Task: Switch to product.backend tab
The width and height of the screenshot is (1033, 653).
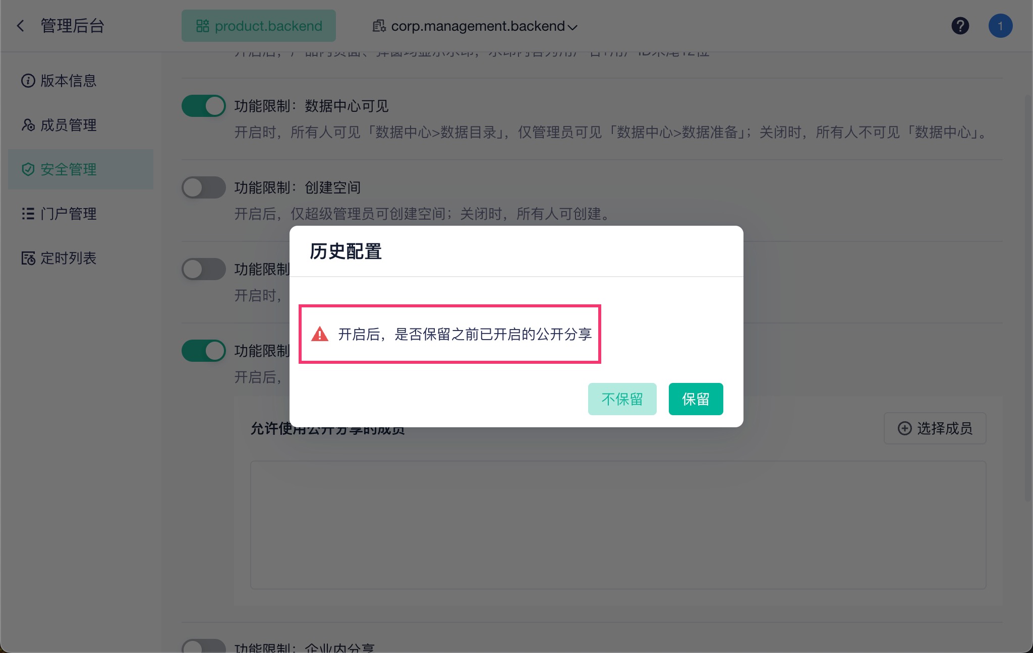Action: click(259, 26)
